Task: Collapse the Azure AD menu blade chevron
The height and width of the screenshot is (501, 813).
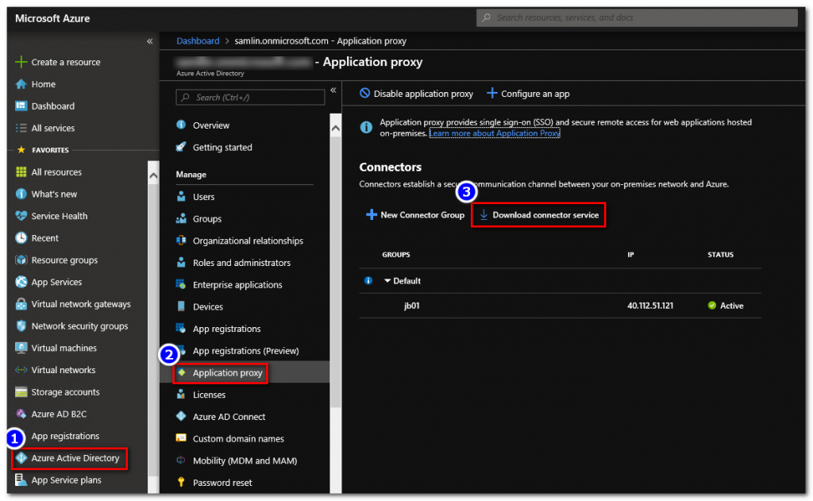Action: [333, 91]
